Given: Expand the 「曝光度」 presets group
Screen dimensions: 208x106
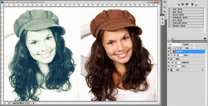Looking at the screenshot, I should [170, 15].
